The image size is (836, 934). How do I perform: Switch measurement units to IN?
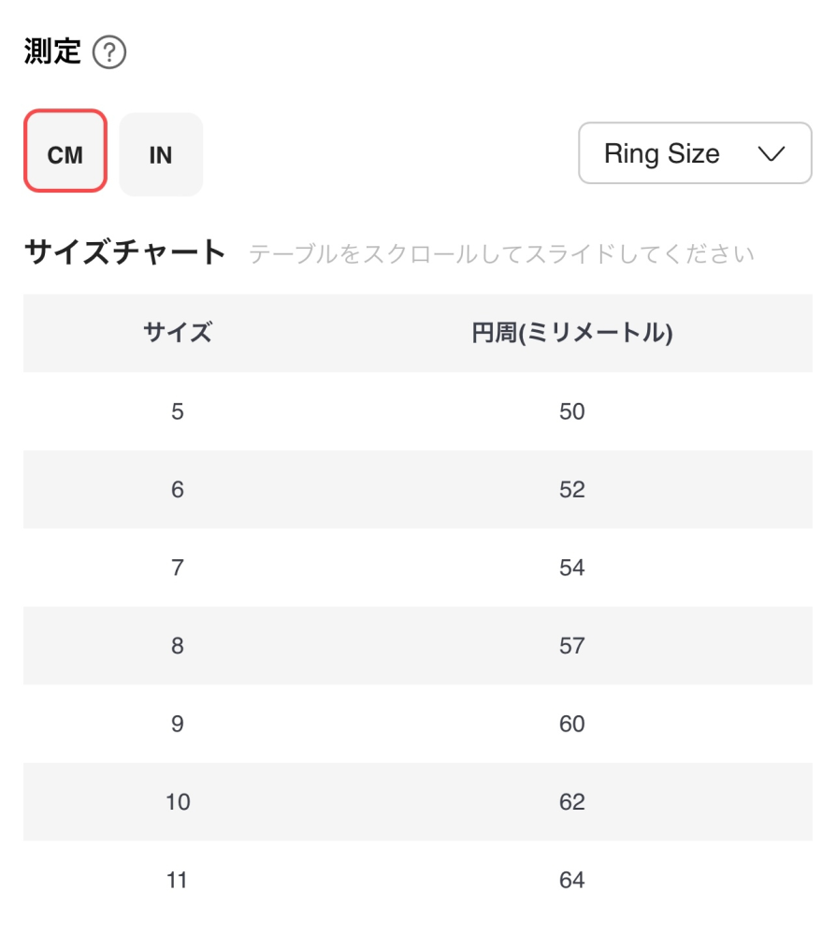[x=161, y=154]
